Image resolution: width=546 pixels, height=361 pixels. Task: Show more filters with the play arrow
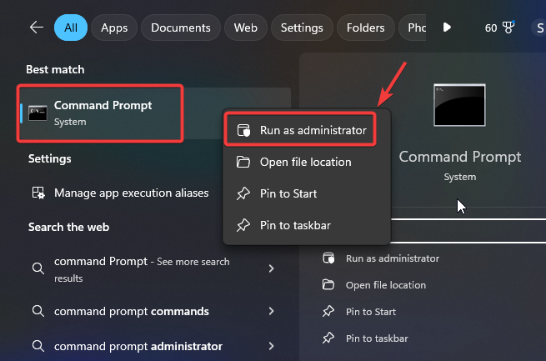(447, 28)
